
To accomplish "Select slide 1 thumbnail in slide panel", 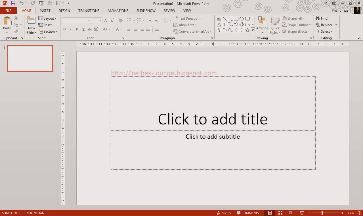I will [x=30, y=59].
